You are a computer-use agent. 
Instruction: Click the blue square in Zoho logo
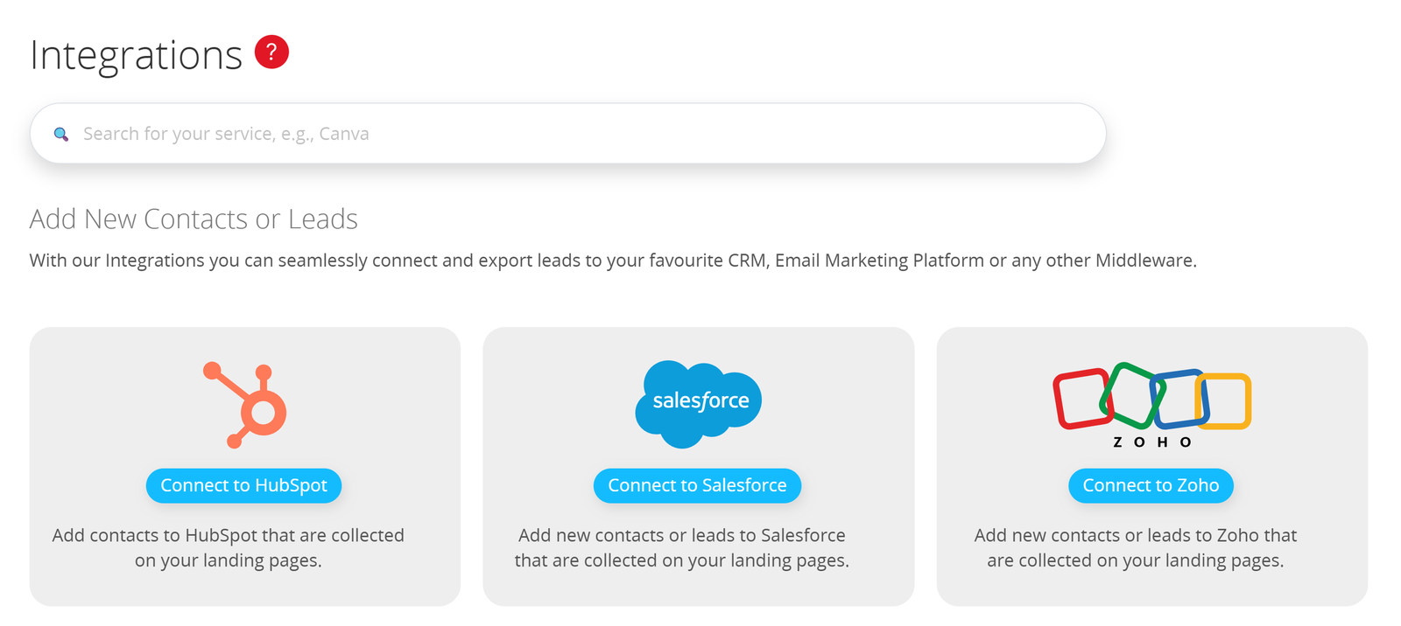coord(1181,399)
